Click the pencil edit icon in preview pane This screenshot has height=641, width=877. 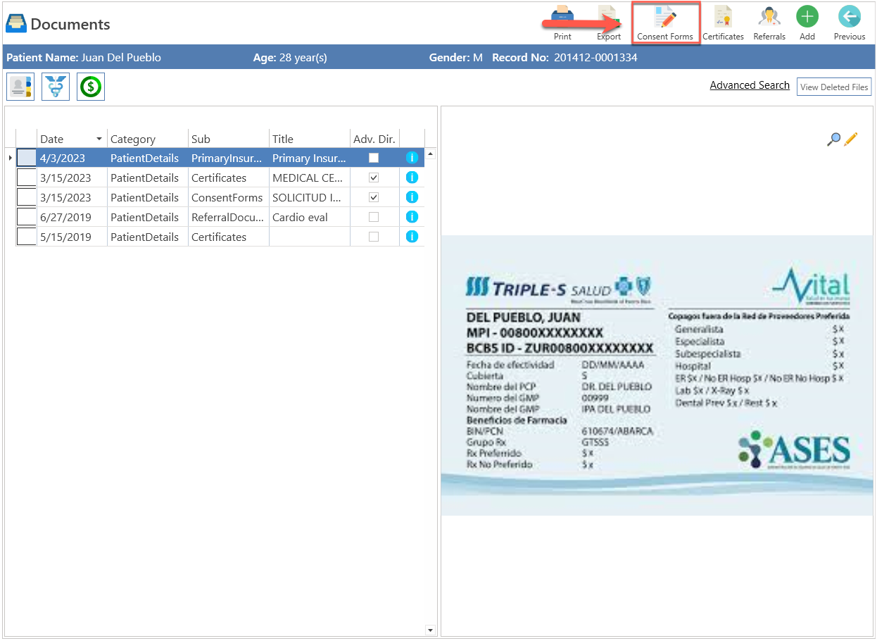point(851,139)
